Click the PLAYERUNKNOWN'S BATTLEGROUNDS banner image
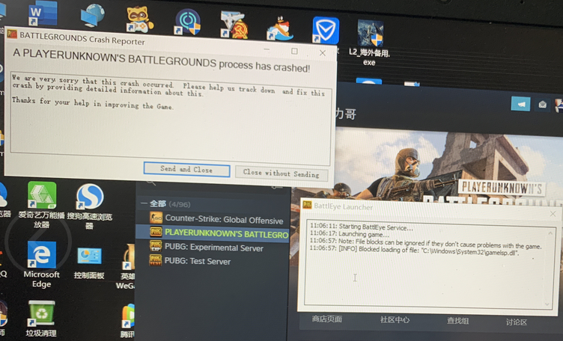This screenshot has height=341, width=563. [x=448, y=167]
